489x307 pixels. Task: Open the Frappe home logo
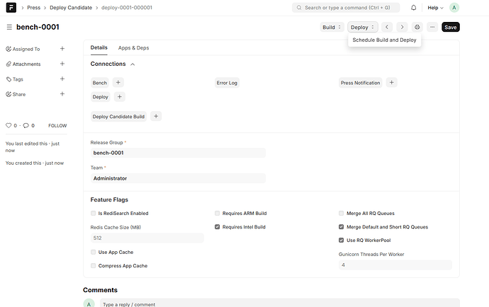(11, 8)
